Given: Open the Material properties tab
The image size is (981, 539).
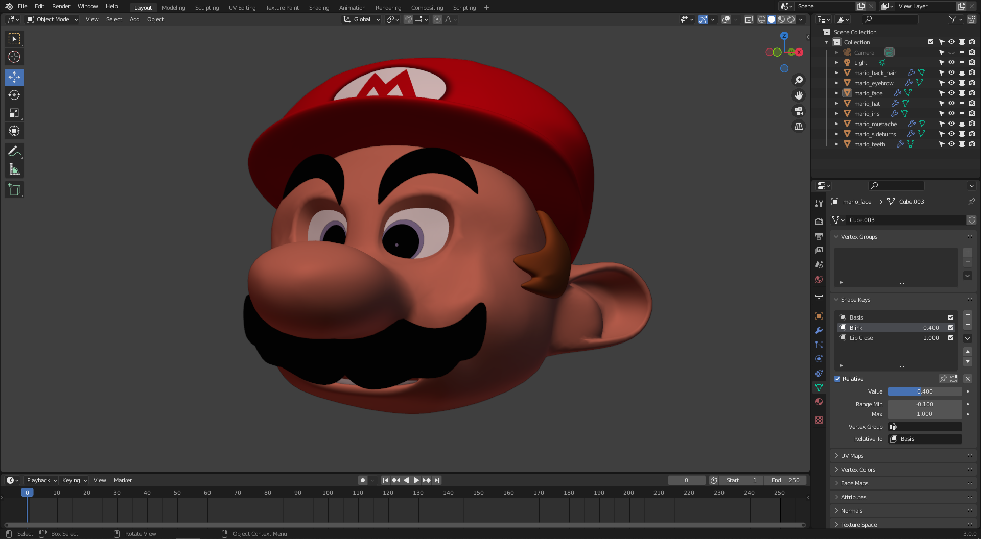Looking at the screenshot, I should (x=819, y=402).
